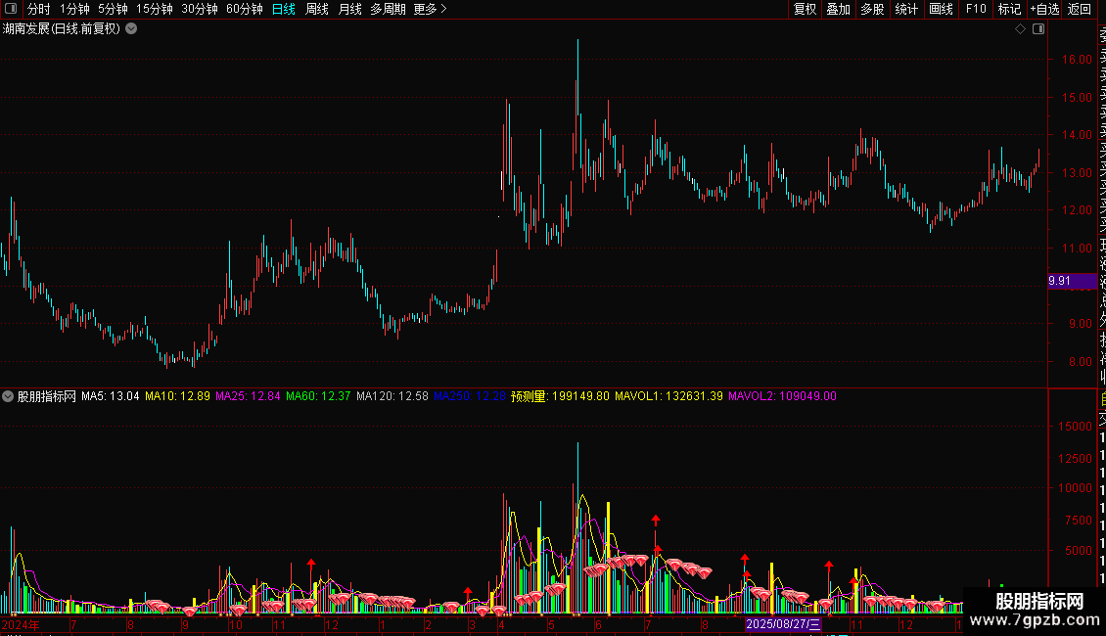The image size is (1106, 636).
Task: Open the 统计 statistics tool
Action: pos(906,9)
